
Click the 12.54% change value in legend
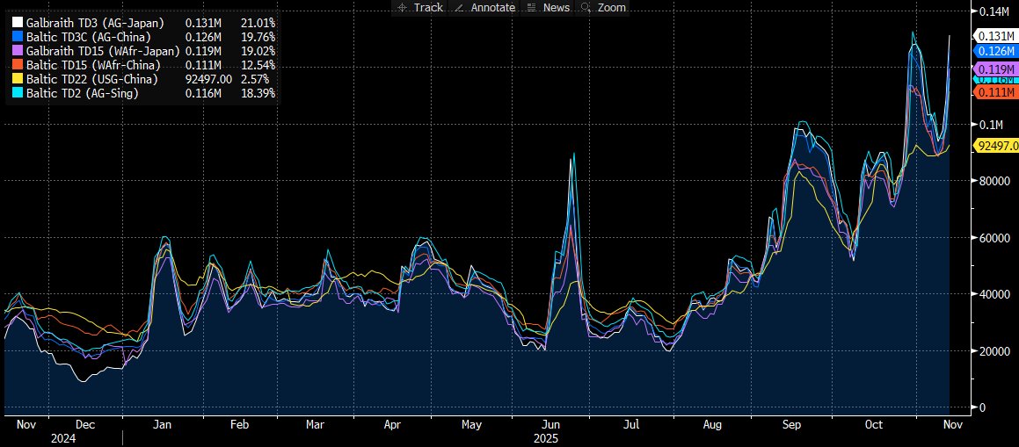click(x=259, y=65)
